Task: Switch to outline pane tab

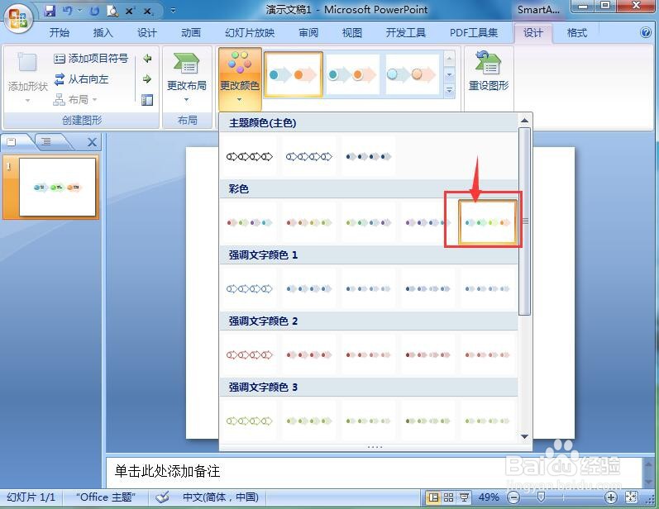Action: point(47,142)
